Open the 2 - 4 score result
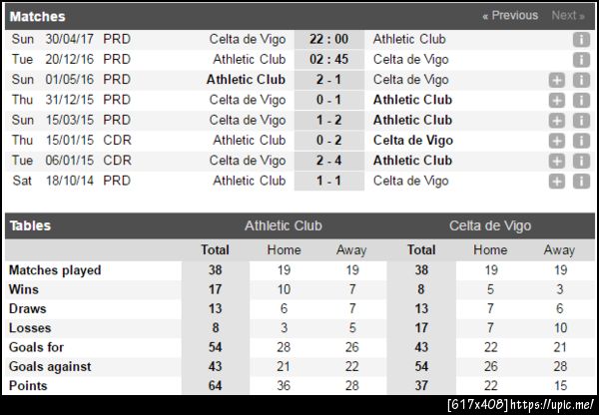This screenshot has height=415, width=599. click(328, 161)
